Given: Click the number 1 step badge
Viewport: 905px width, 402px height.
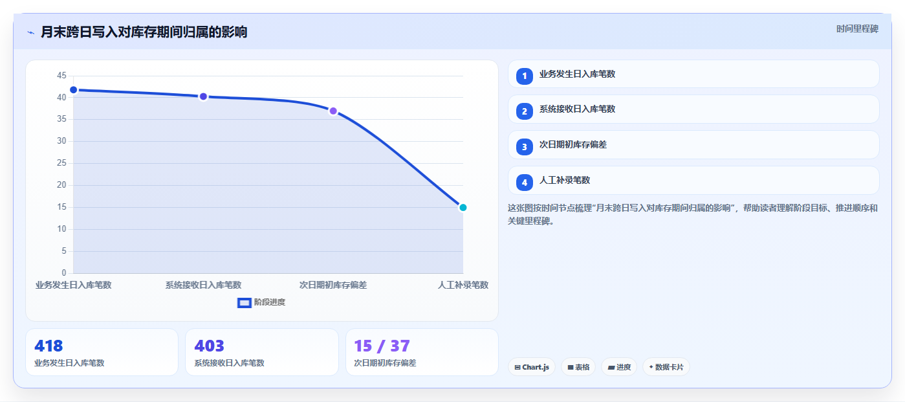Looking at the screenshot, I should [525, 76].
